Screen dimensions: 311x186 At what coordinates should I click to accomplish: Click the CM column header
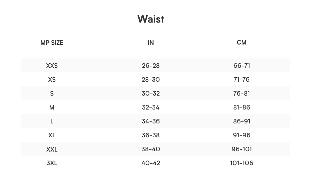[x=241, y=42]
